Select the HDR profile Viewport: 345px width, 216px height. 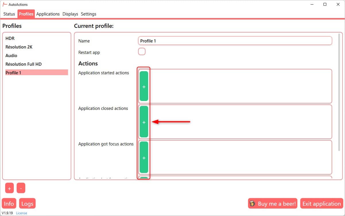[x=37, y=38]
